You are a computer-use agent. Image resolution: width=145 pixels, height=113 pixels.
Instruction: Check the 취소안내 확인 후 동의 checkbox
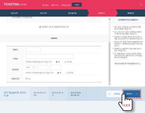(140, 64)
